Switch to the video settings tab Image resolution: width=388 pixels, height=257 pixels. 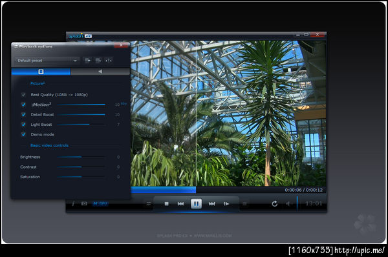(x=41, y=72)
